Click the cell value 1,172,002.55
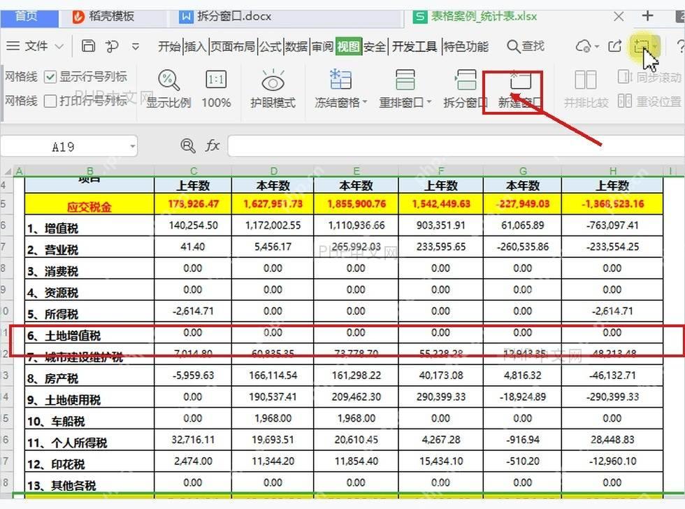The image size is (685, 509). [273, 225]
